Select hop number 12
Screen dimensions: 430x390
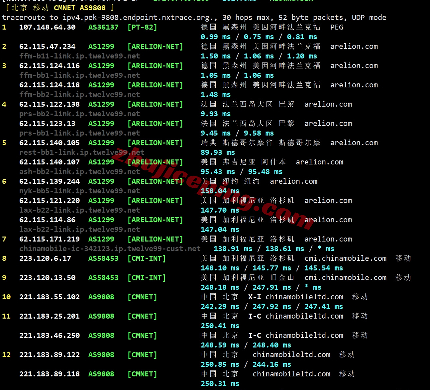pyautogui.click(x=6, y=355)
